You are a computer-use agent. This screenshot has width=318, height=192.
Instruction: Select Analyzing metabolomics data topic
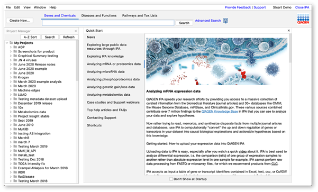coord(108,95)
